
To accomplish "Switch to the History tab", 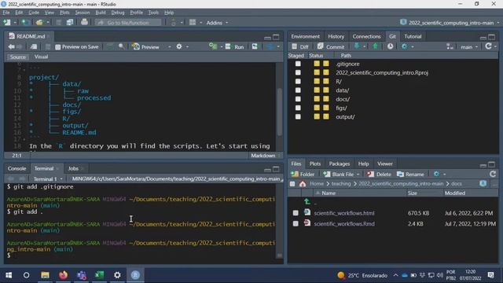I will [x=336, y=37].
